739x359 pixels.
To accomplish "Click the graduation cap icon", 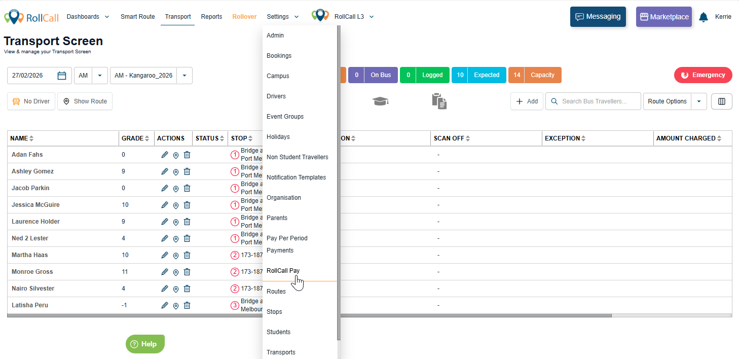I will pos(381,101).
